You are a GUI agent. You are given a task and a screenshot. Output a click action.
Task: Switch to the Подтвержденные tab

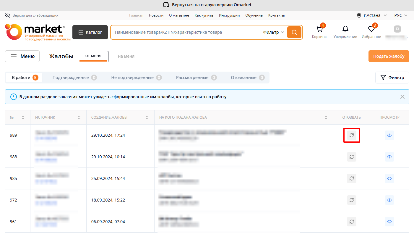click(x=74, y=78)
